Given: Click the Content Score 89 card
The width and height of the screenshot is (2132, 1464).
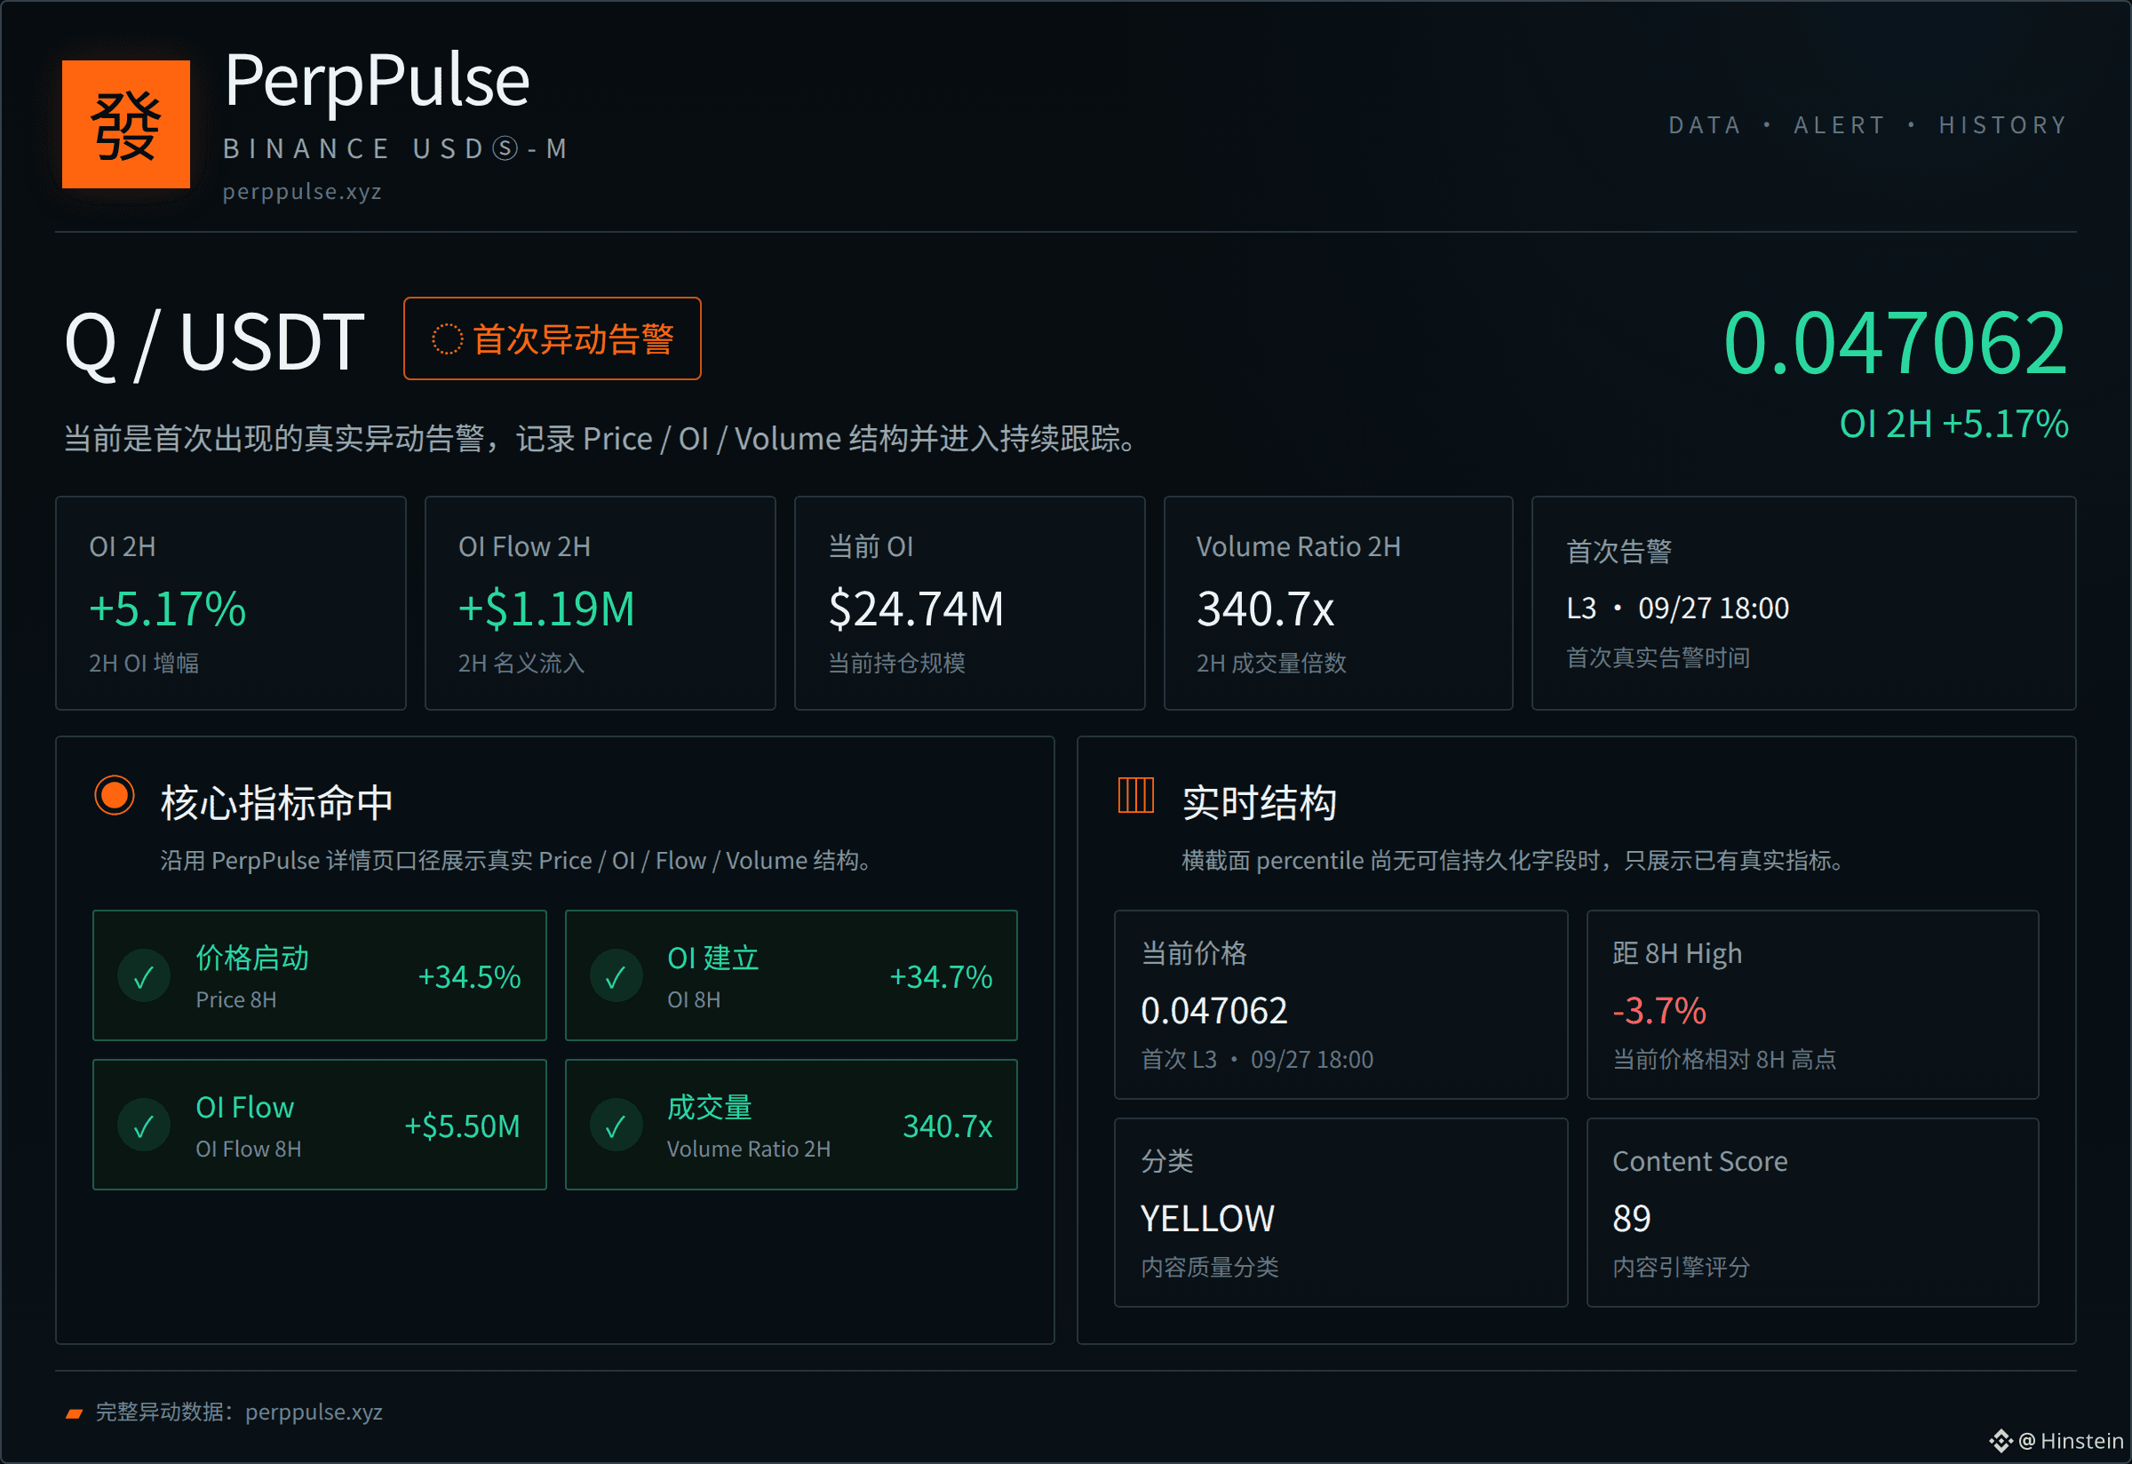Looking at the screenshot, I should 1813,1213.
